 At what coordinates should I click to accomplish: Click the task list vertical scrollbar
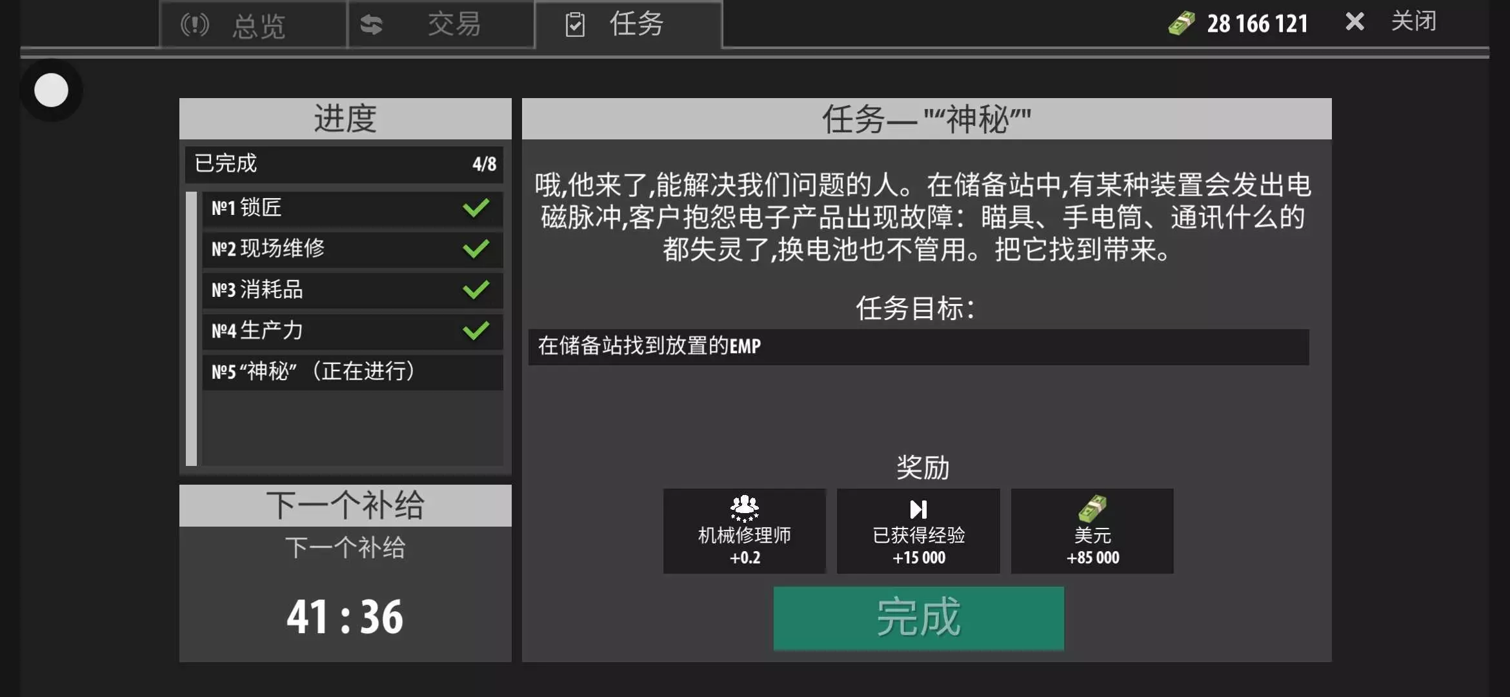191,328
